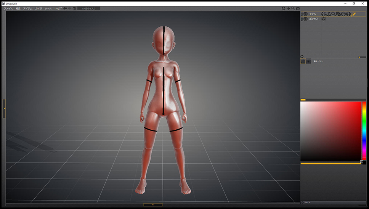Adjust the small slider under the item list
The image size is (369, 209).
[362, 57]
